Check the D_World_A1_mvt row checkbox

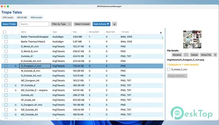(6, 47)
